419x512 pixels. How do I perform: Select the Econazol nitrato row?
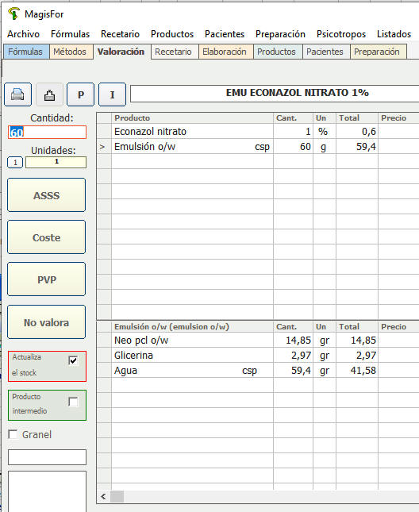[258, 131]
